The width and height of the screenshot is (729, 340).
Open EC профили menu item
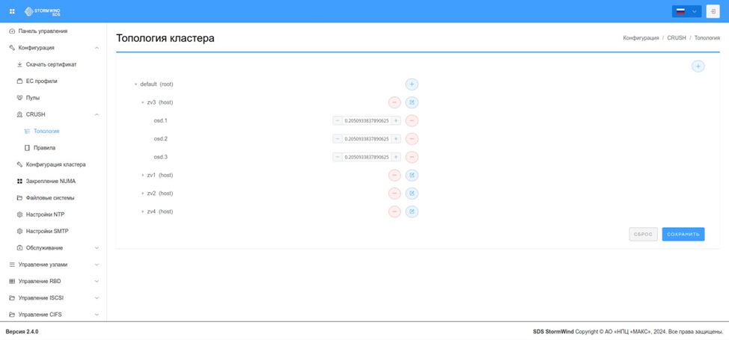41,81
